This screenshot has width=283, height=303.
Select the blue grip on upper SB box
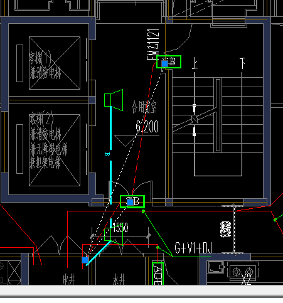click(165, 63)
